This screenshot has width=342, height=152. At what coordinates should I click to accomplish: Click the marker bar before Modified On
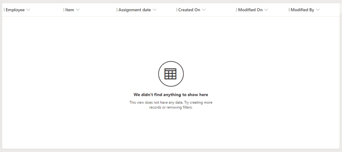click(x=236, y=10)
